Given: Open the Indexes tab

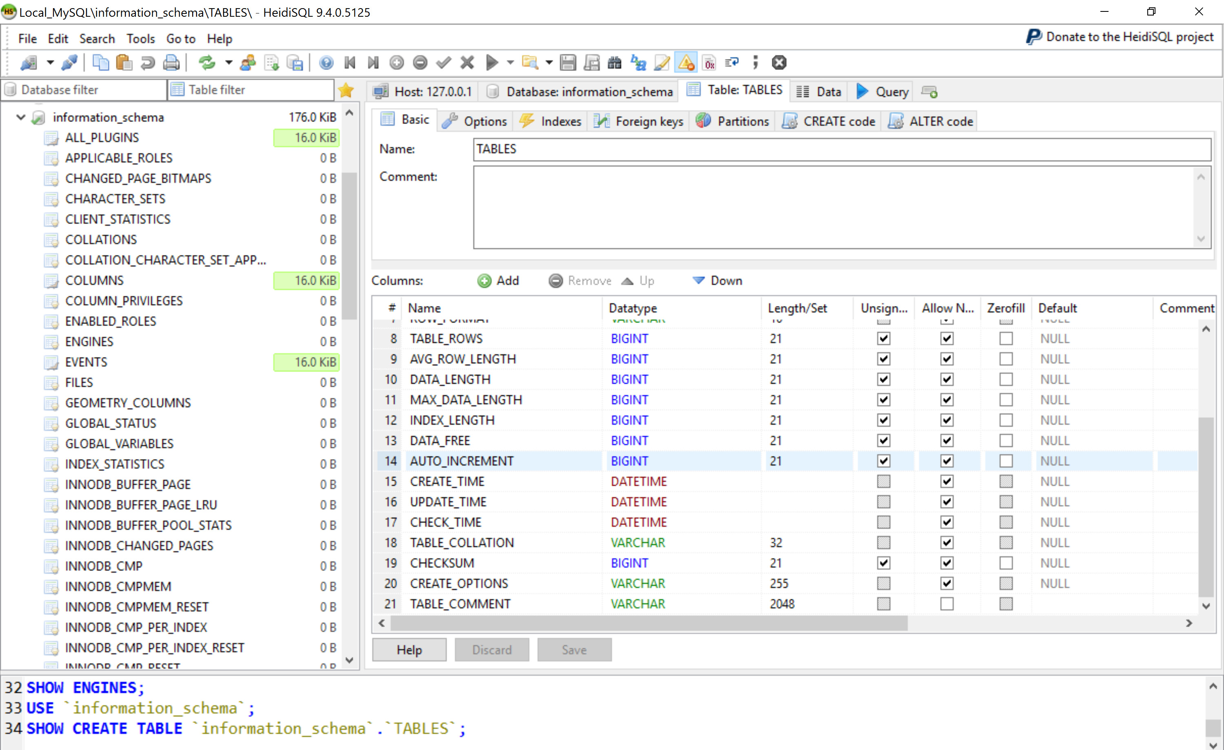Looking at the screenshot, I should (x=550, y=121).
